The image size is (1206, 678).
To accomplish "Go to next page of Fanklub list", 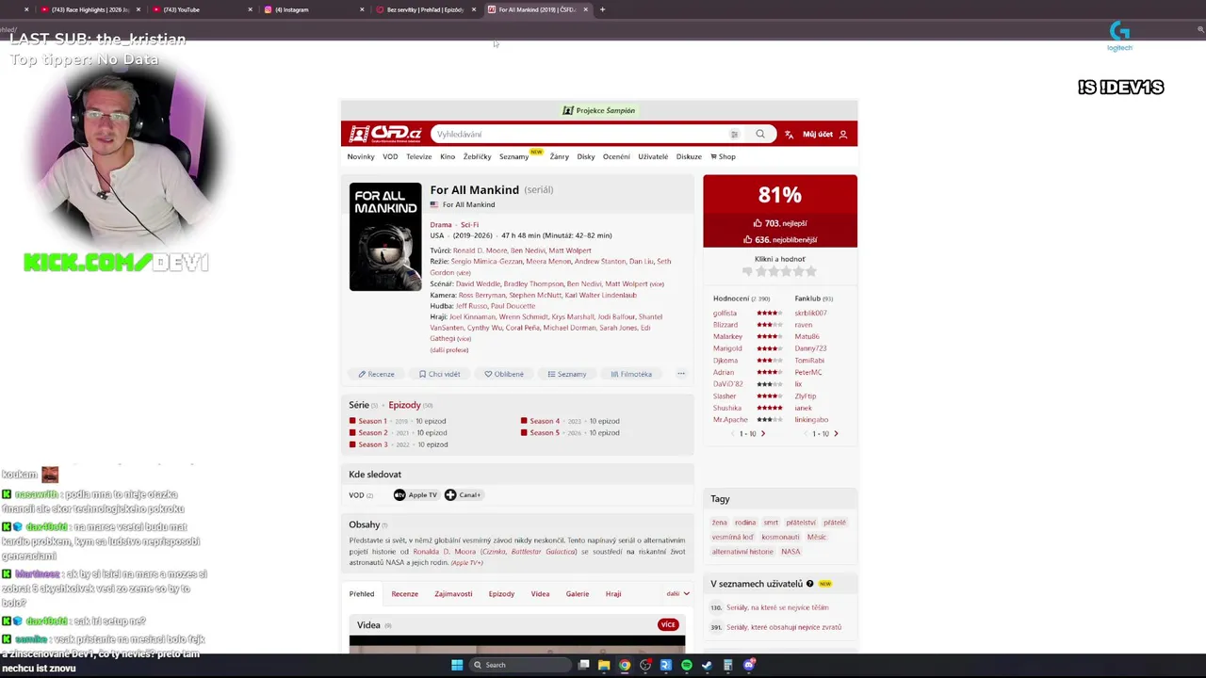I will click(x=836, y=434).
